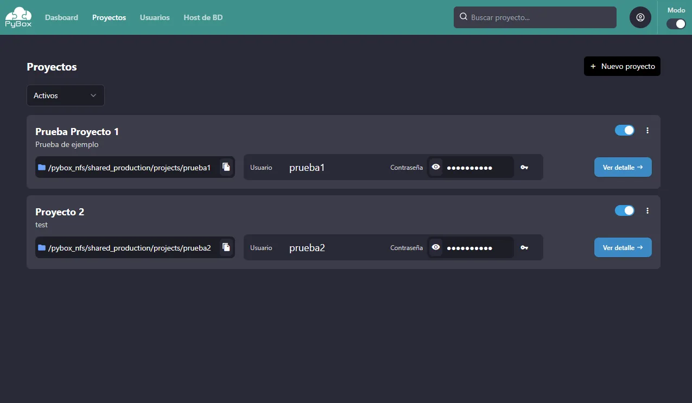The image size is (692, 403).
Task: Click the description 'test' under Proyecto 2
Action: coord(42,225)
